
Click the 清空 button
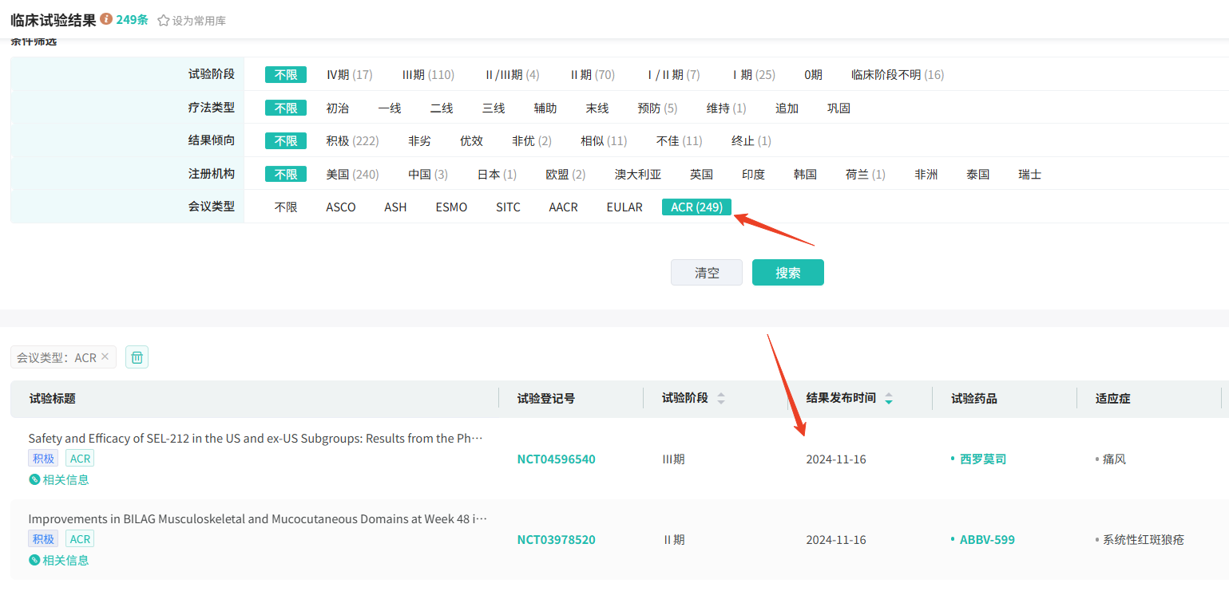click(x=707, y=273)
